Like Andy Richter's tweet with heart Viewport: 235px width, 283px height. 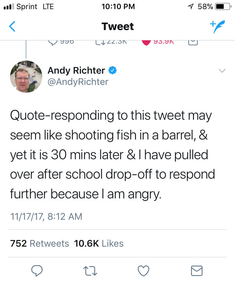144,270
